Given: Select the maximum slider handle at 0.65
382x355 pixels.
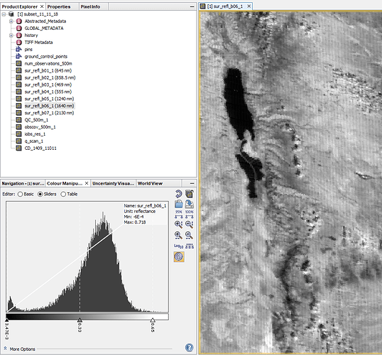Looking at the screenshot, I should tap(153, 319).
